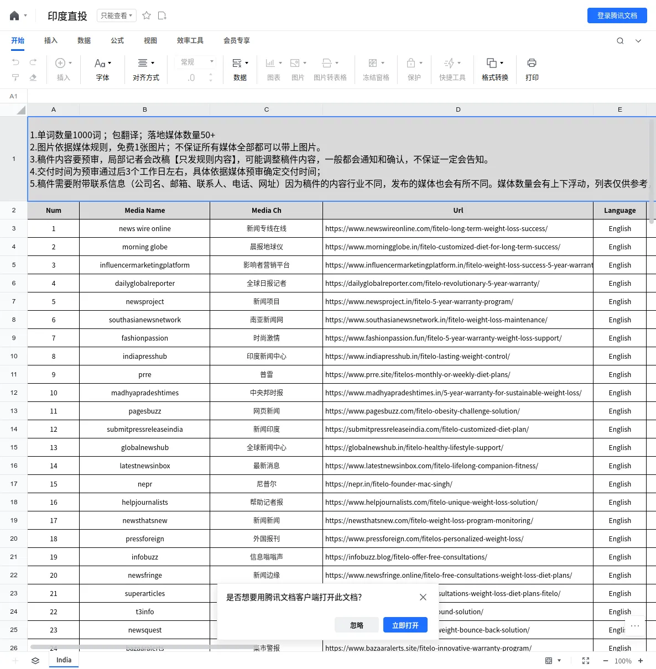Select the 'madhyapradeshtimes' cell
The width and height of the screenshot is (656, 669).
[x=145, y=393]
